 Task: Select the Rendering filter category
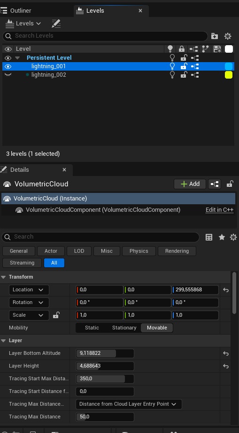[177, 251]
